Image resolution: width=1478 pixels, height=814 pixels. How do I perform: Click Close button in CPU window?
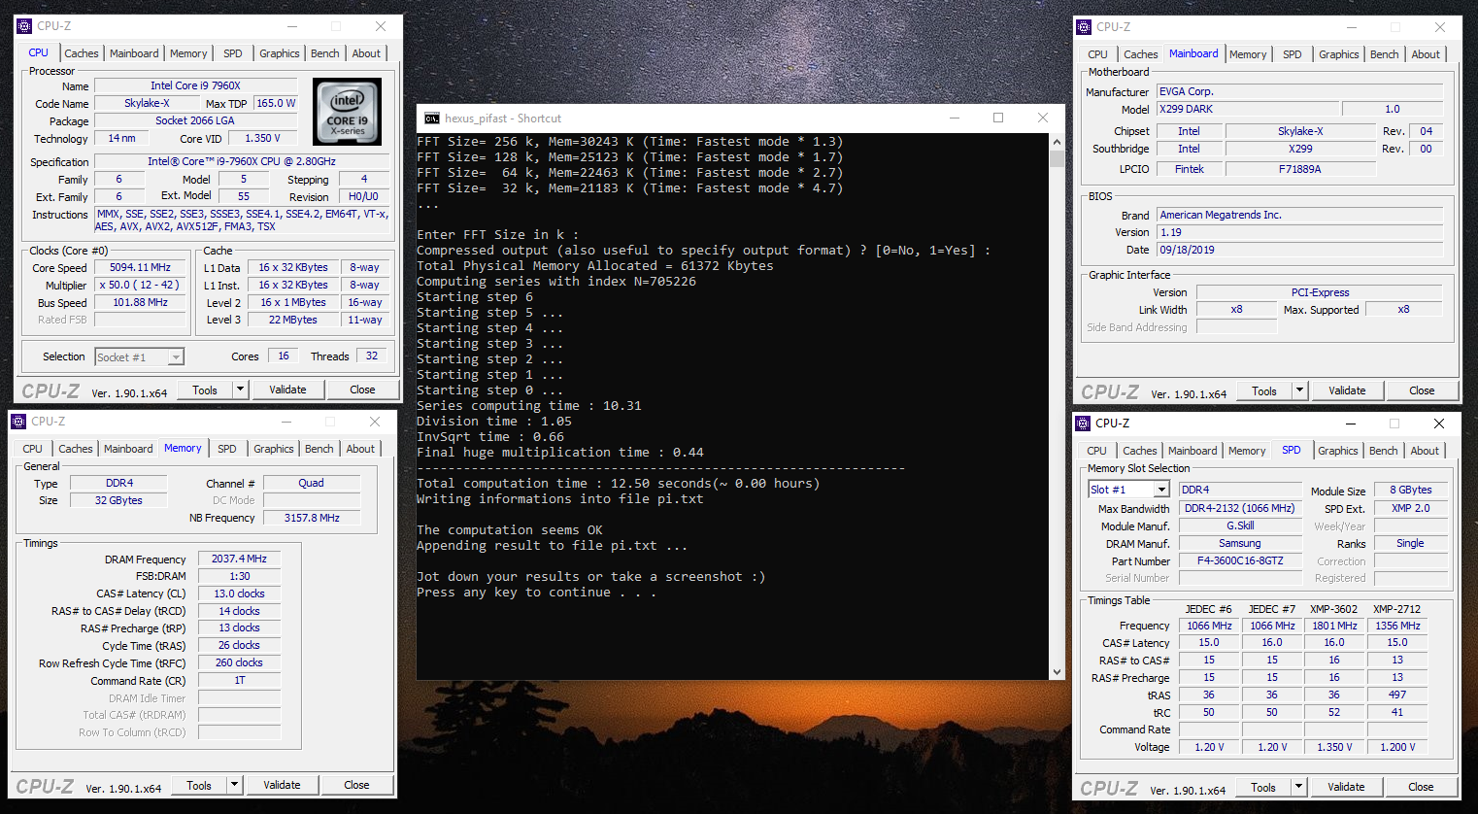(362, 390)
